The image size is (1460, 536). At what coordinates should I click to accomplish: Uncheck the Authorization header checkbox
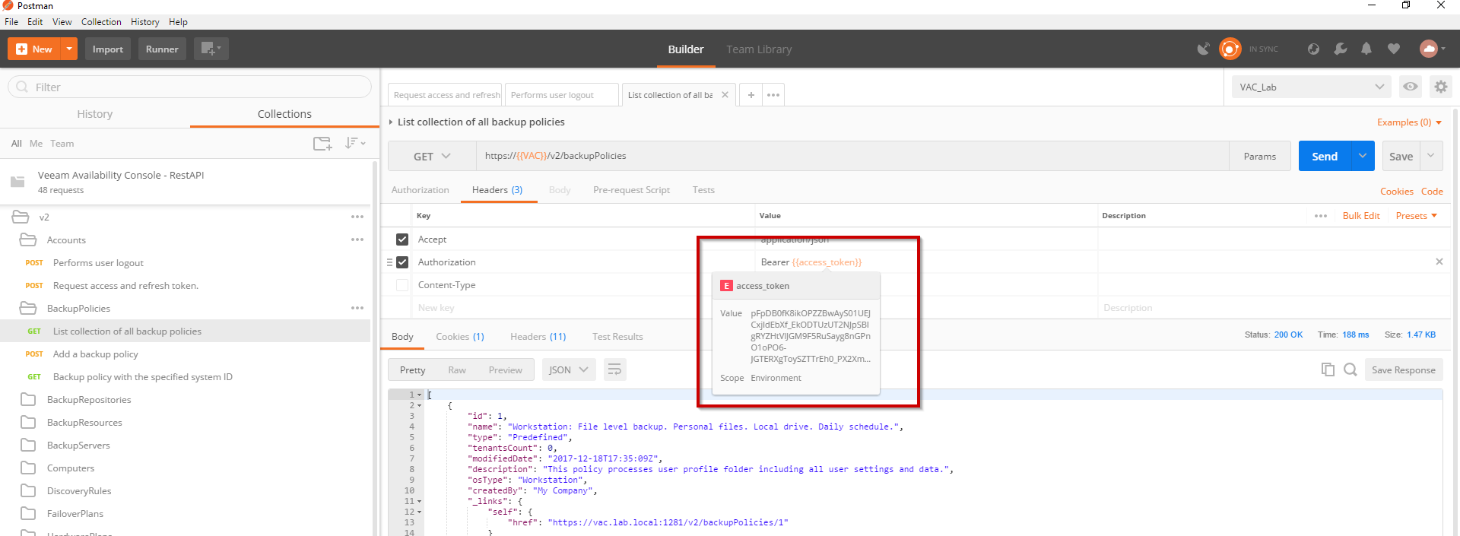[x=402, y=262]
